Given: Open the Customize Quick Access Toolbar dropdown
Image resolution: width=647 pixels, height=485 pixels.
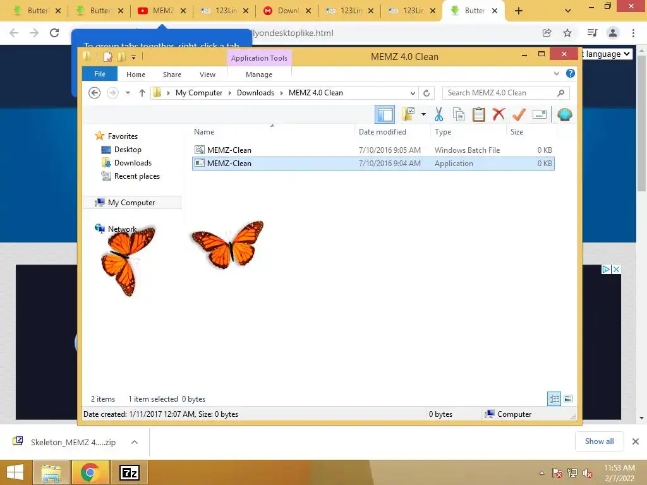Looking at the screenshot, I should point(134,57).
